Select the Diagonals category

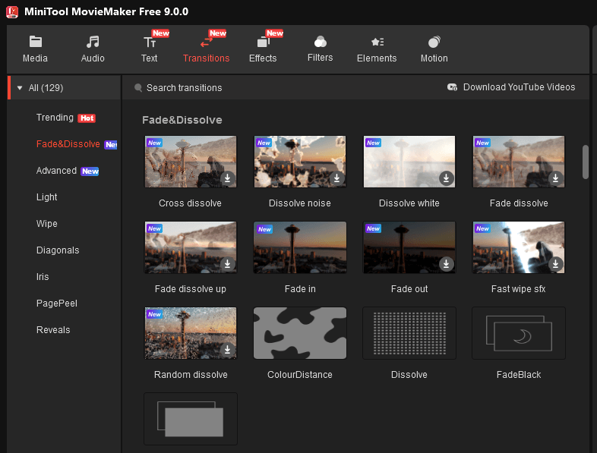[x=58, y=250]
